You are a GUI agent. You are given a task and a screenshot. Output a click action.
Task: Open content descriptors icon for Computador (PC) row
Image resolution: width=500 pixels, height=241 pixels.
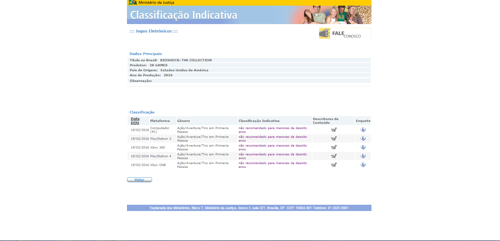point(334,130)
